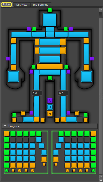This screenshot has height=182, width=103.
Task: Click the green square right of the hip bar
Action: [x=66, y=67]
